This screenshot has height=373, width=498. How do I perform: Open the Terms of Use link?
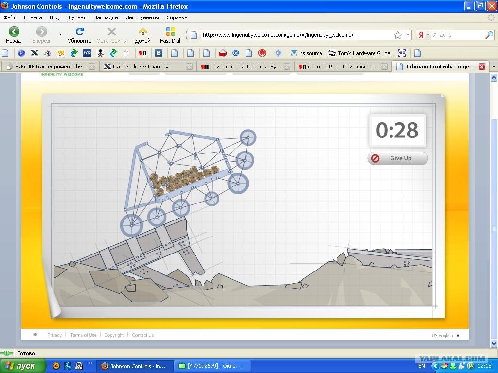pos(83,335)
